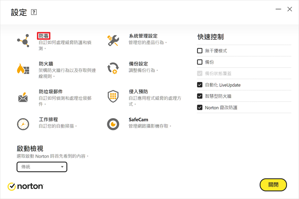Click the Firewall flame and bricks icon
This screenshot has height=199, width=299.
pyautogui.click(x=23, y=68)
